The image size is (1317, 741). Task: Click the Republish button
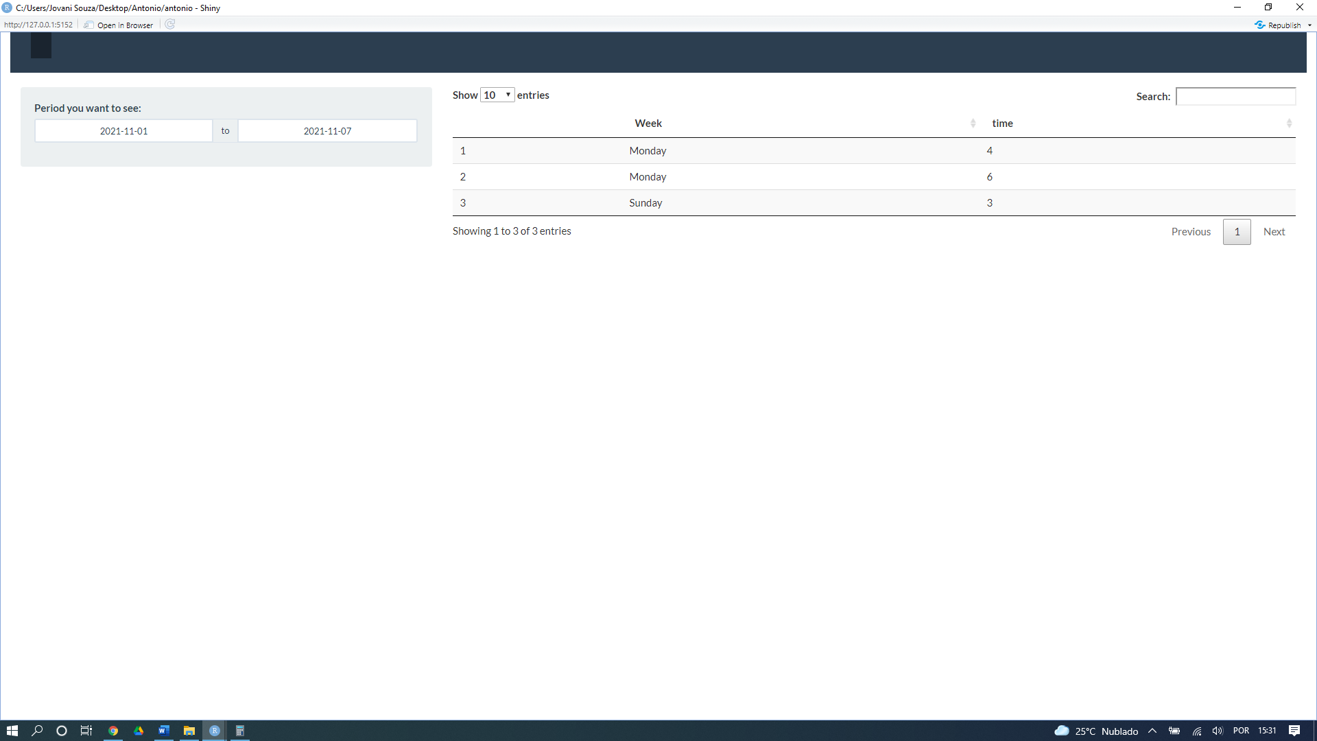1278,25
